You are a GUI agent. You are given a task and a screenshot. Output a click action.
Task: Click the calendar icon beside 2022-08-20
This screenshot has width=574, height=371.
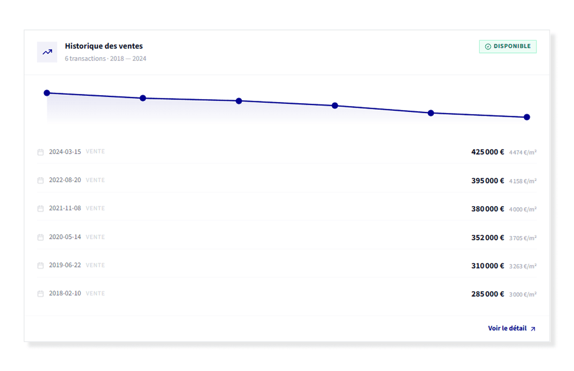41,180
